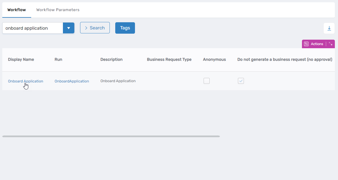Click the Display Name column header
Screen dimensions: 338x180
pyautogui.click(x=21, y=59)
